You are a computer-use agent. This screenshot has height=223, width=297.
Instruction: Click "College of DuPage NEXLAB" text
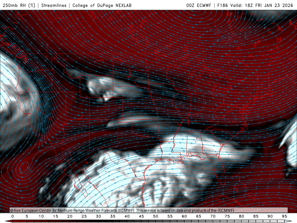(102, 5)
